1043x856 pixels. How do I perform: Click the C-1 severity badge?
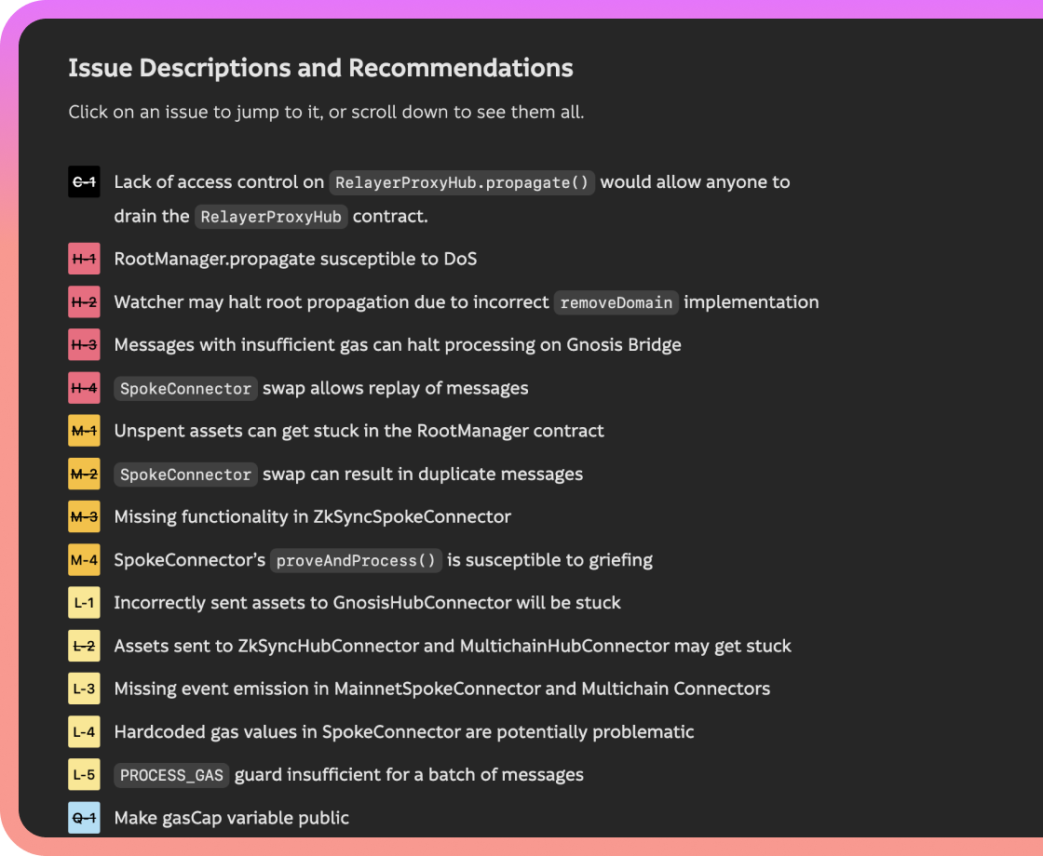click(x=84, y=181)
